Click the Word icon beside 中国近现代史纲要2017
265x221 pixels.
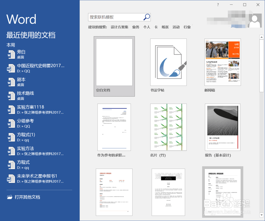pyautogui.click(x=11, y=68)
